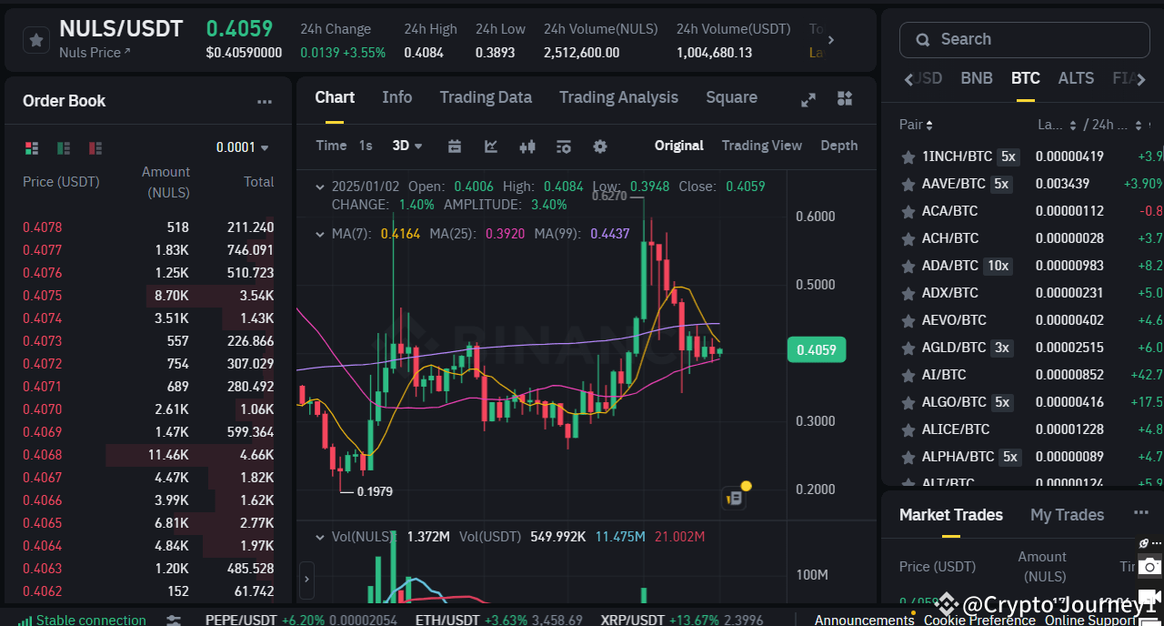Viewport: 1164px width, 626px height.
Task: Click the camera screenshot icon in Market Trades
Action: pos(1148,566)
